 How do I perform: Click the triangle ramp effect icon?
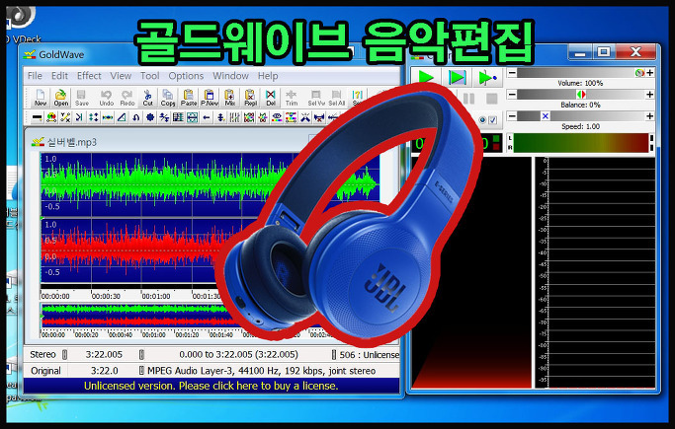tap(122, 116)
